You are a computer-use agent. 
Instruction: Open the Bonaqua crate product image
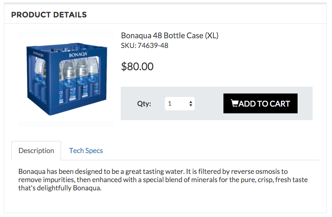coord(66,79)
